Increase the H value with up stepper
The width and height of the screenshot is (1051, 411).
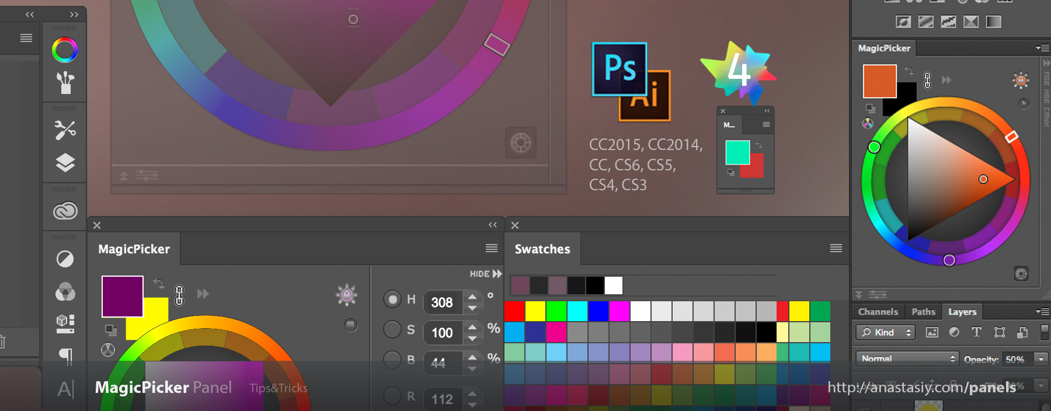coord(472,297)
